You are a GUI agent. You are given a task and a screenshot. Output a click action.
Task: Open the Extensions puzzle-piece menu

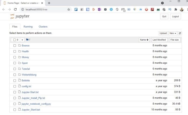[176, 9]
